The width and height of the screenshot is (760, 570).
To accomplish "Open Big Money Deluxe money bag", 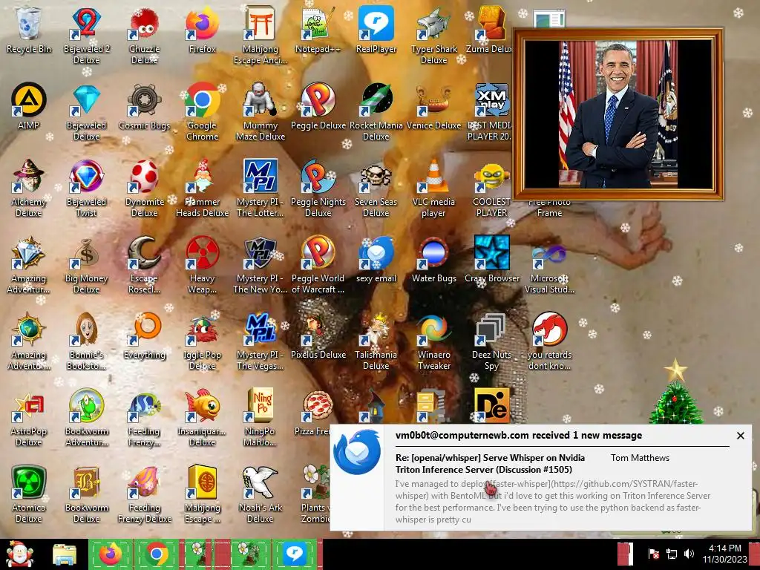I will tap(86, 265).
